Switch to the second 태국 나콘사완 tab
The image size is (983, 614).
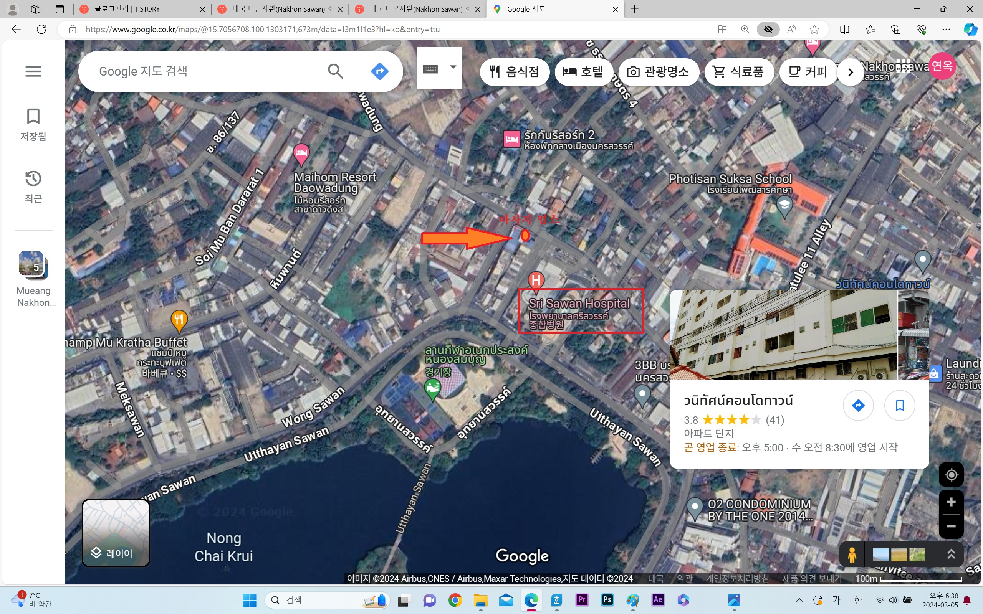(x=417, y=9)
